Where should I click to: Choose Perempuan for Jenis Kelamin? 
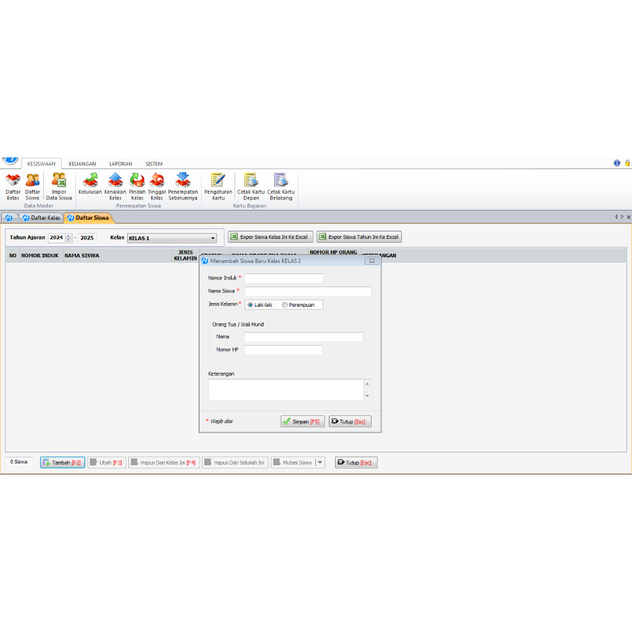click(x=284, y=304)
